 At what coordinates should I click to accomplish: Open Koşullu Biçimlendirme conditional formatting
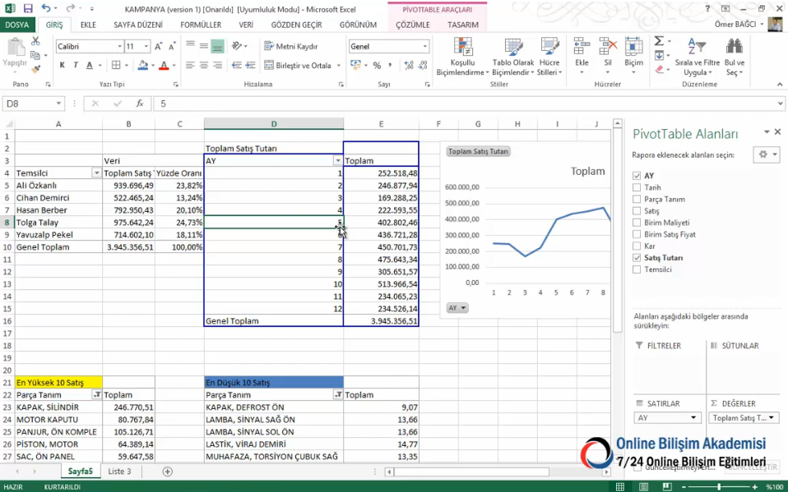coord(462,56)
